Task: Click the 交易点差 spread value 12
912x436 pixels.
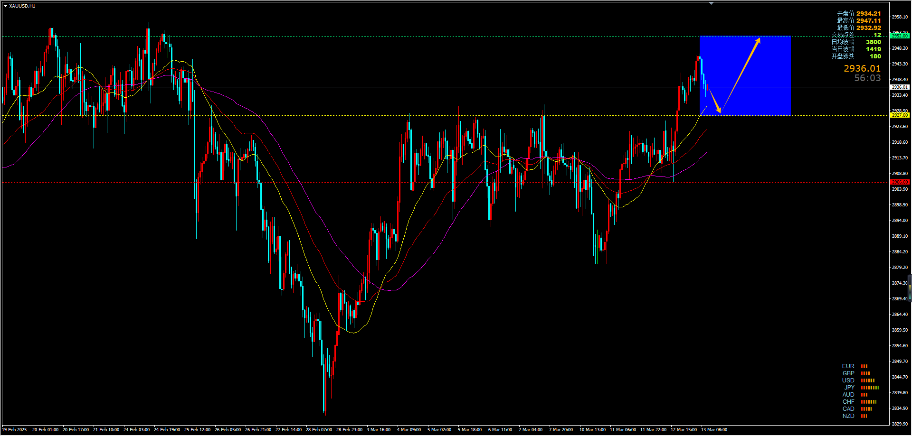Action: click(877, 35)
